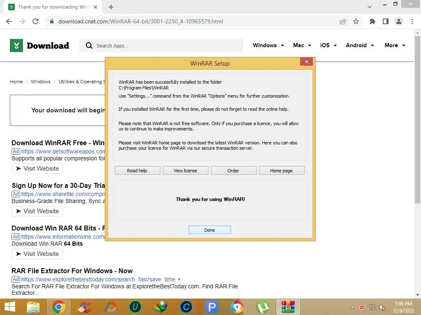Screen dimensions: 421x315
Task: Open the P app in taskbar
Action: click(212, 307)
